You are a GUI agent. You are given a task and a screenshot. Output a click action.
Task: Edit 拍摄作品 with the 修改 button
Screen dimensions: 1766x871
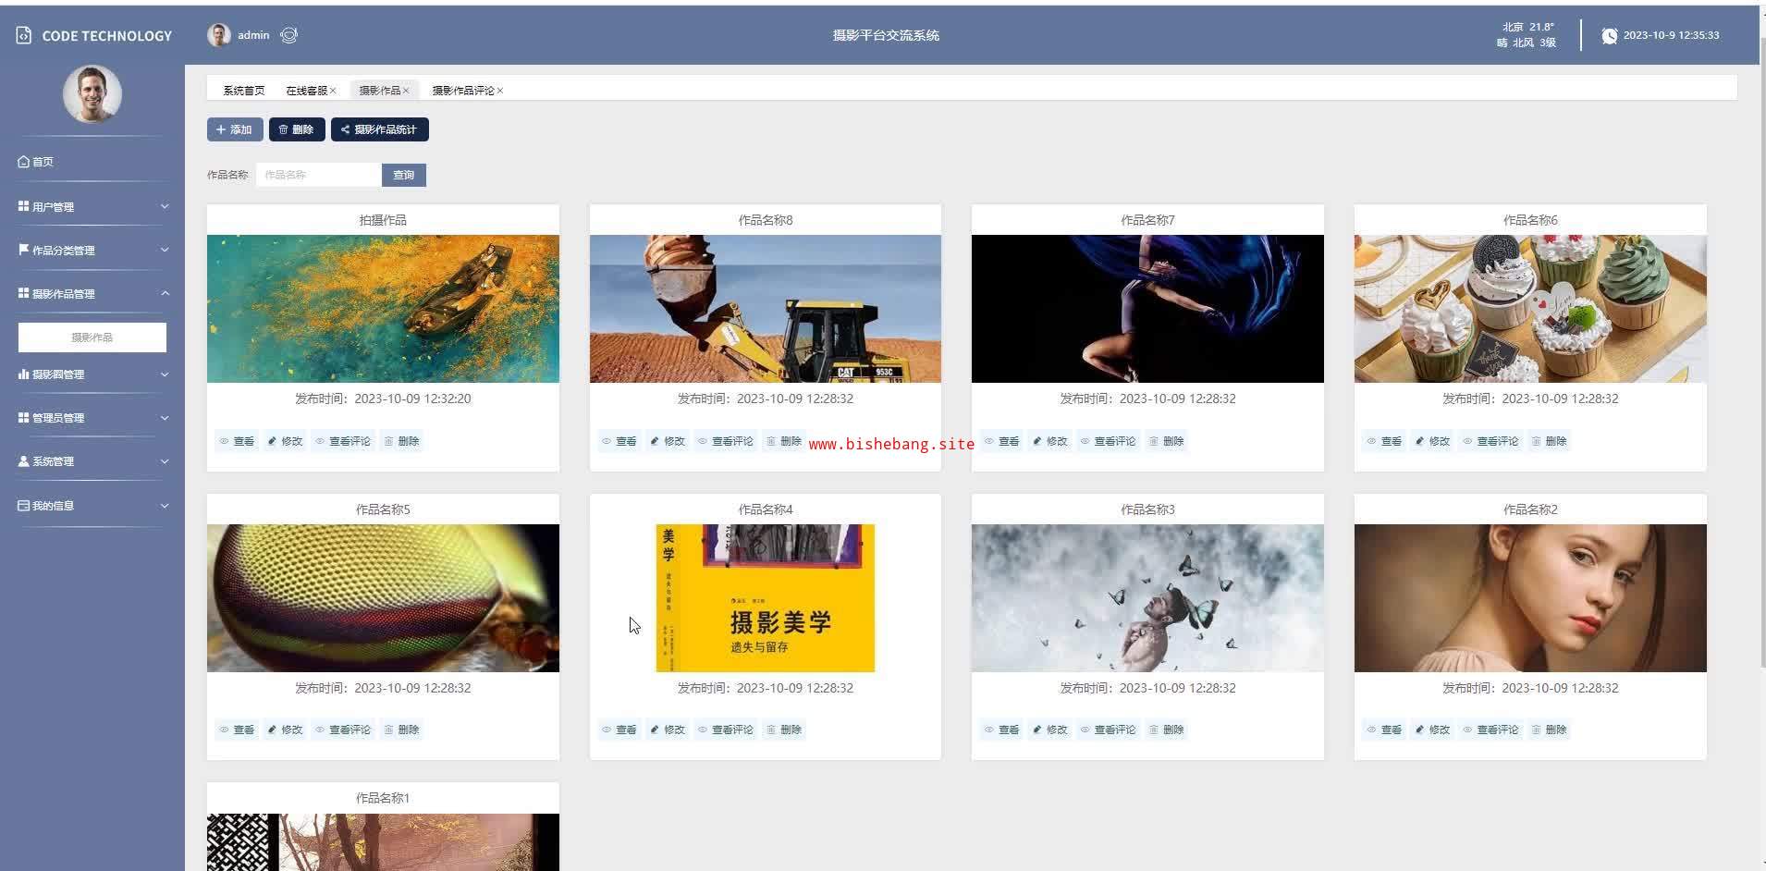[x=285, y=441]
